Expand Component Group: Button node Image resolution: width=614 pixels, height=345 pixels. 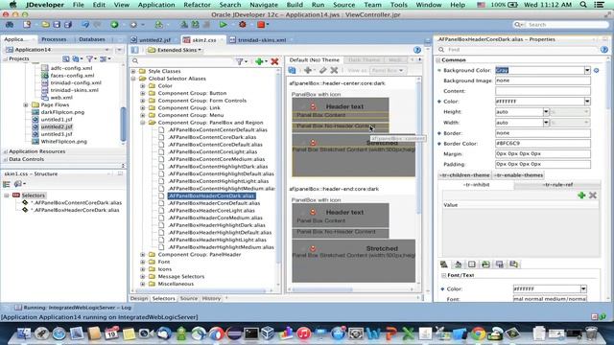point(143,93)
